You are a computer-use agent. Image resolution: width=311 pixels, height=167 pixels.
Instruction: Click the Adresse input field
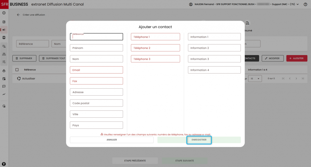96,92
